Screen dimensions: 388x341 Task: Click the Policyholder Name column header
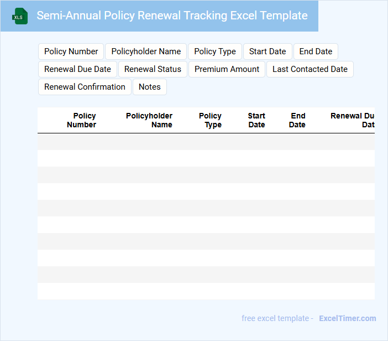[149, 120]
